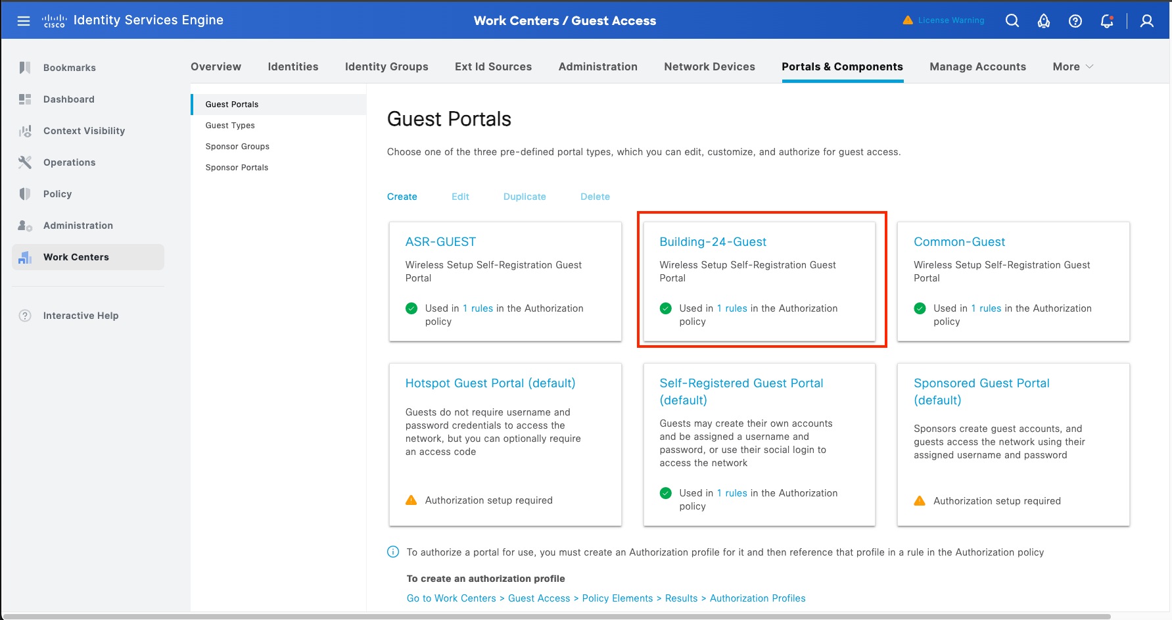Click the Create button

pyautogui.click(x=402, y=197)
